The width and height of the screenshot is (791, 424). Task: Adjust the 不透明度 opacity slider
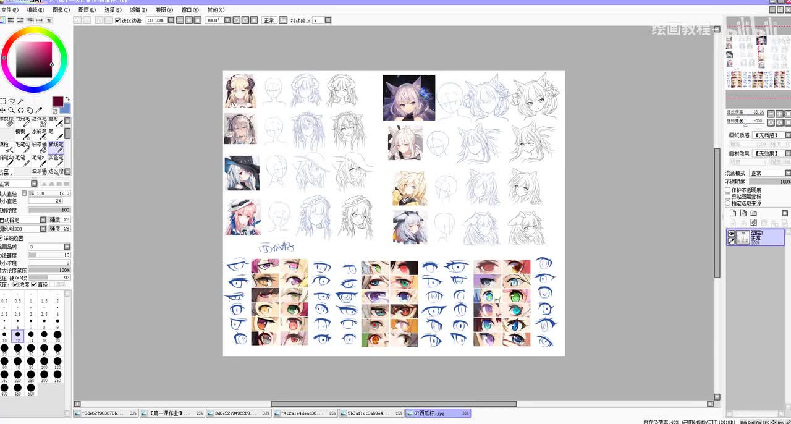click(x=769, y=182)
